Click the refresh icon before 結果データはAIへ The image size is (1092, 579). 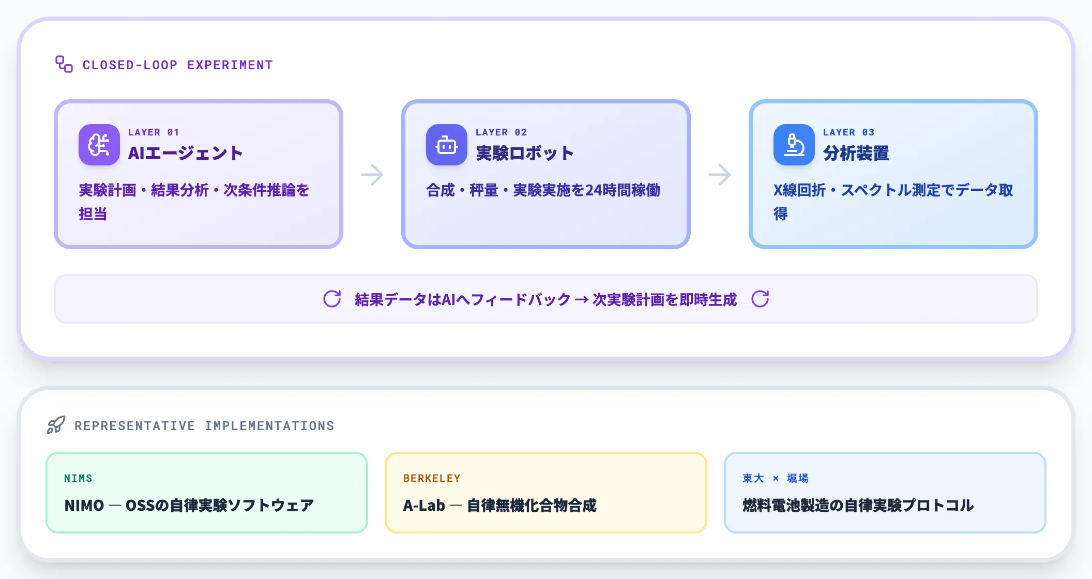click(x=332, y=299)
